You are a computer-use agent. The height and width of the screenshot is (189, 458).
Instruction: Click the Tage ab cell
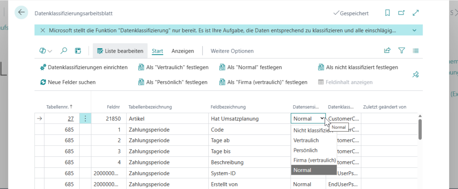[249, 140]
